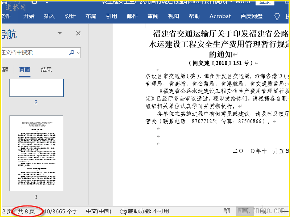Switch to Read Mode view icon
Screen dimensions: 290x217
coord(227,211)
